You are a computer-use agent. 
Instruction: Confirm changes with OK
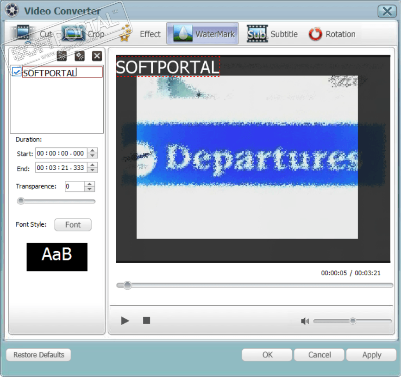pos(267,355)
